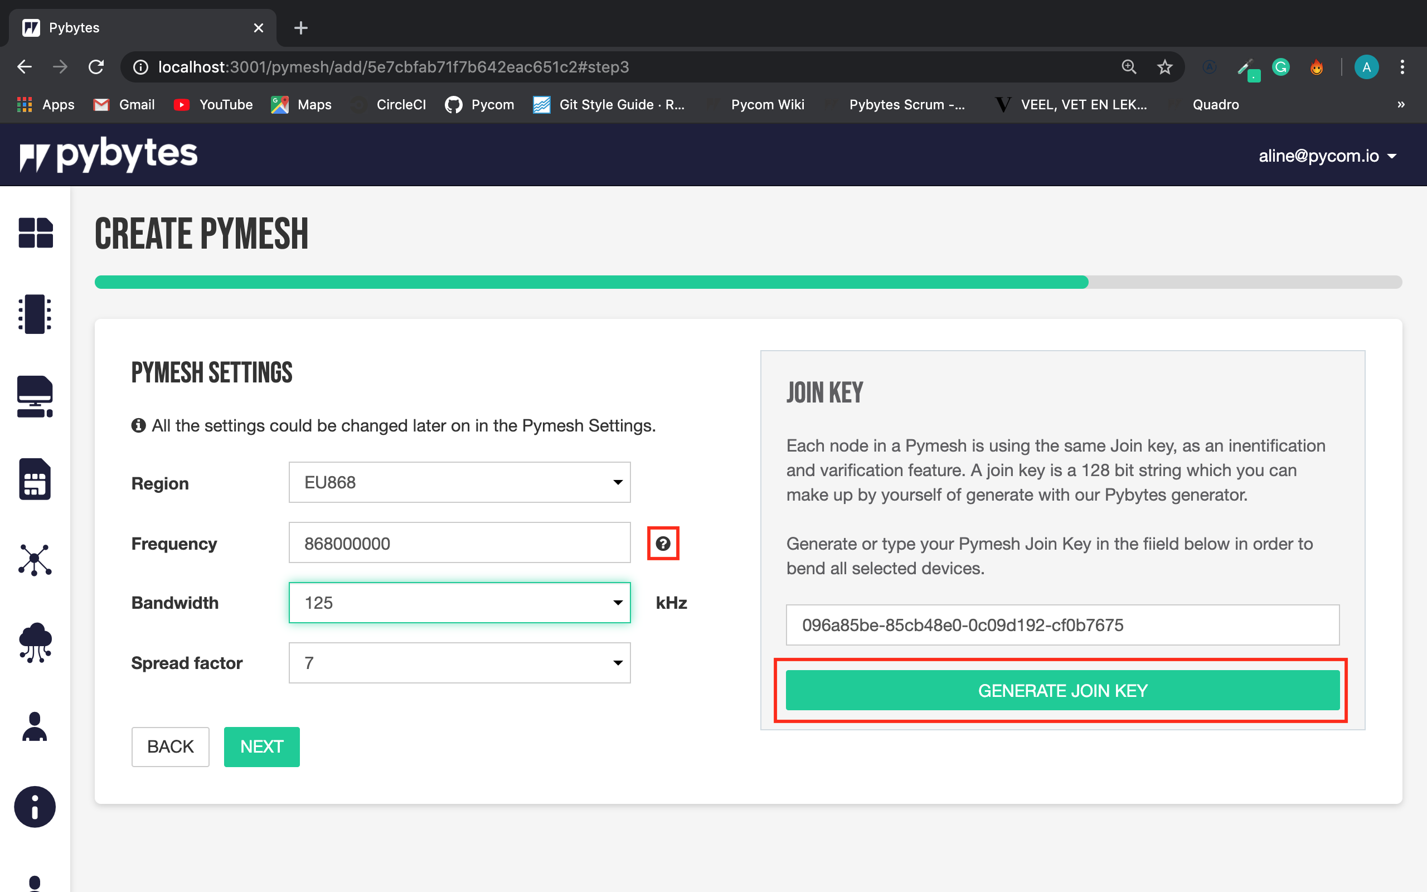This screenshot has height=892, width=1427.
Task: Click the Pybytes logo in the header
Action: pos(108,154)
